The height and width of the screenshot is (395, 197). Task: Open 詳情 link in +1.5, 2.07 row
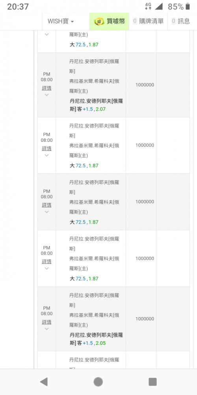tap(46, 88)
